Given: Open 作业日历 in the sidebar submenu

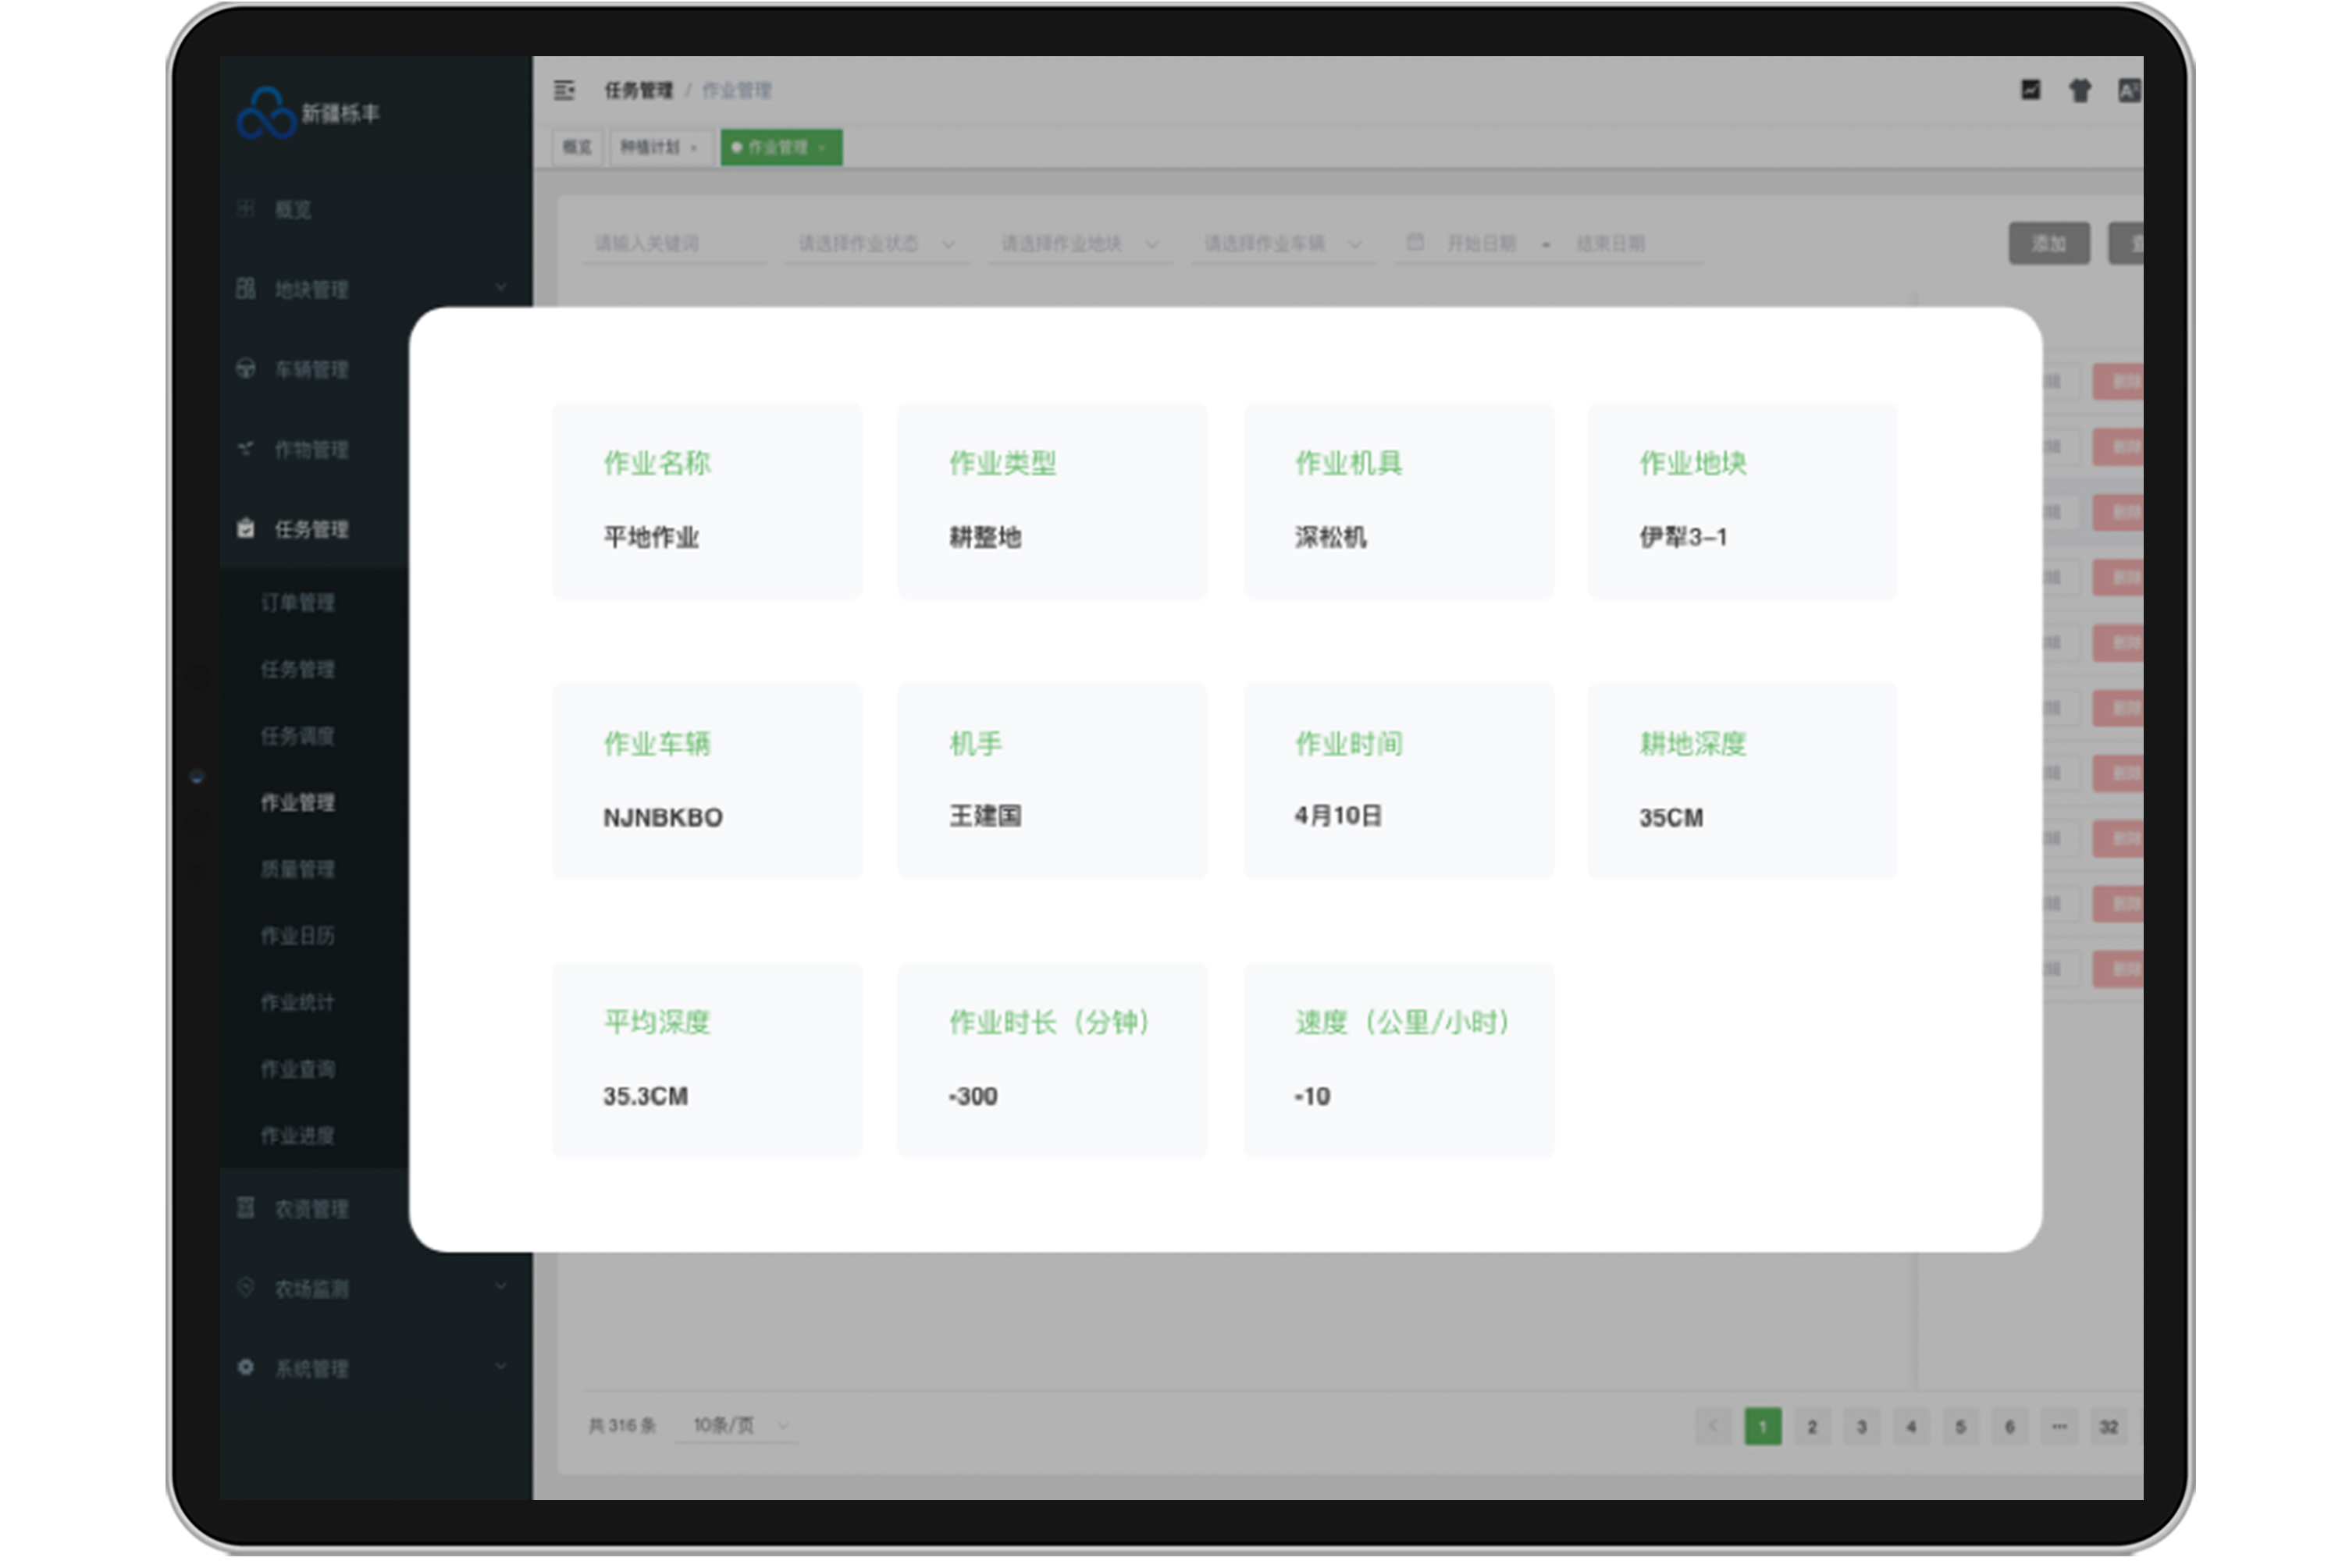Looking at the screenshot, I should click(297, 937).
